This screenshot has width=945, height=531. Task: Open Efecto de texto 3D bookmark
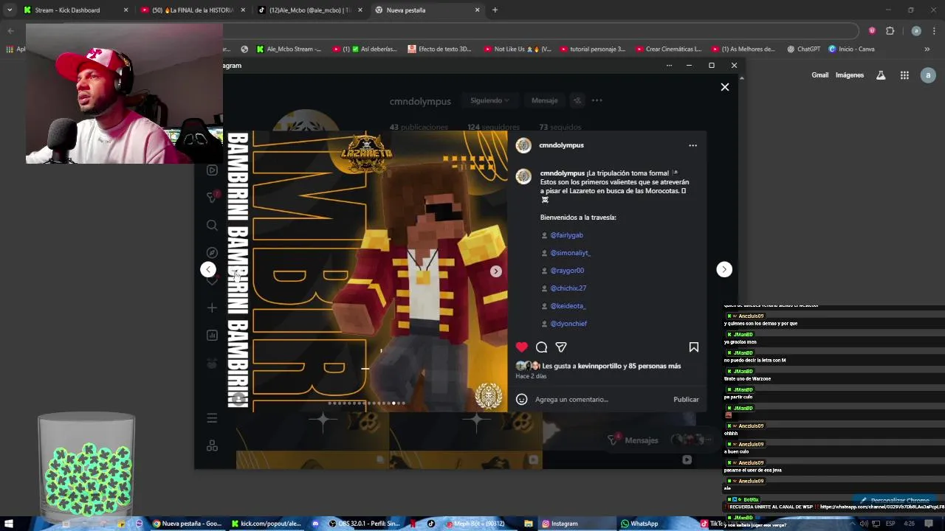pos(440,49)
